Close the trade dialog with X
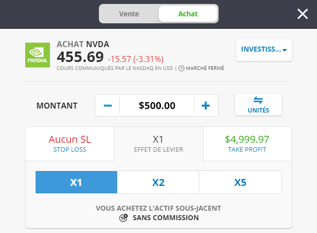 tap(303, 14)
